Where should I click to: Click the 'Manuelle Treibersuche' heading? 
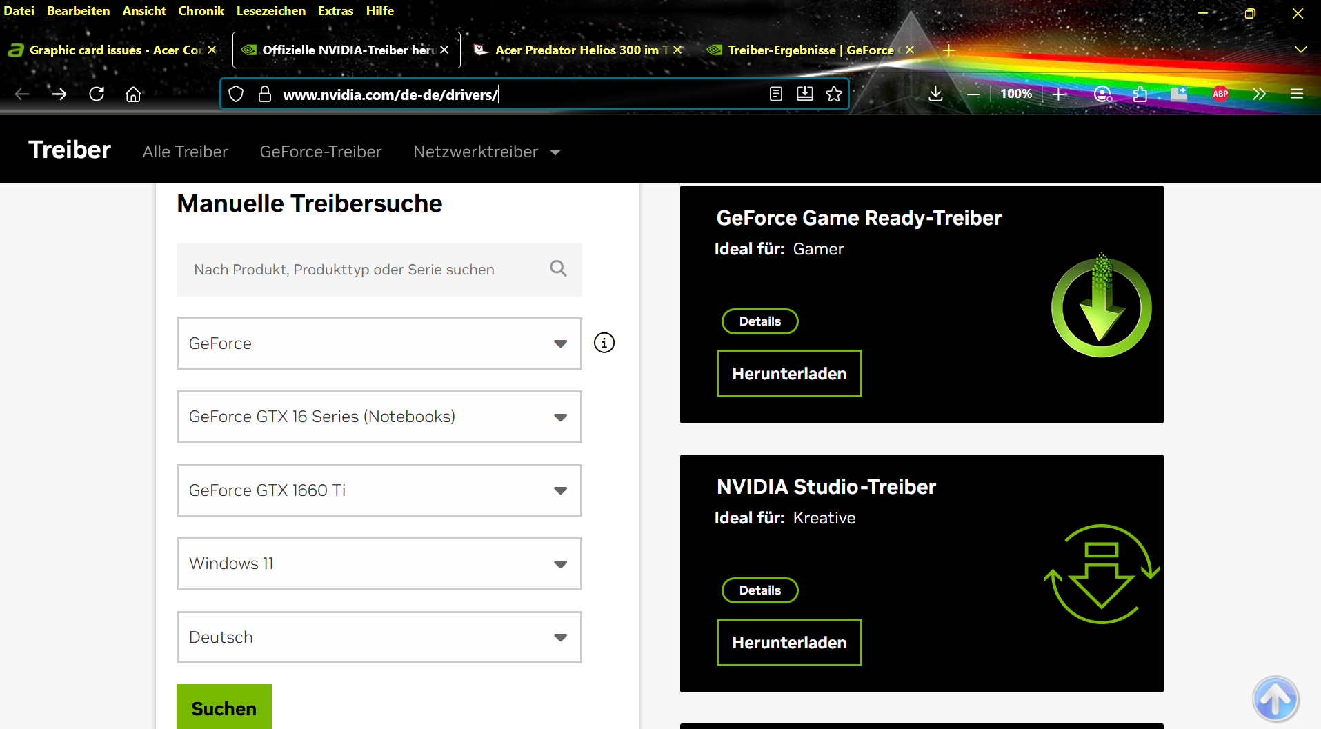(310, 203)
